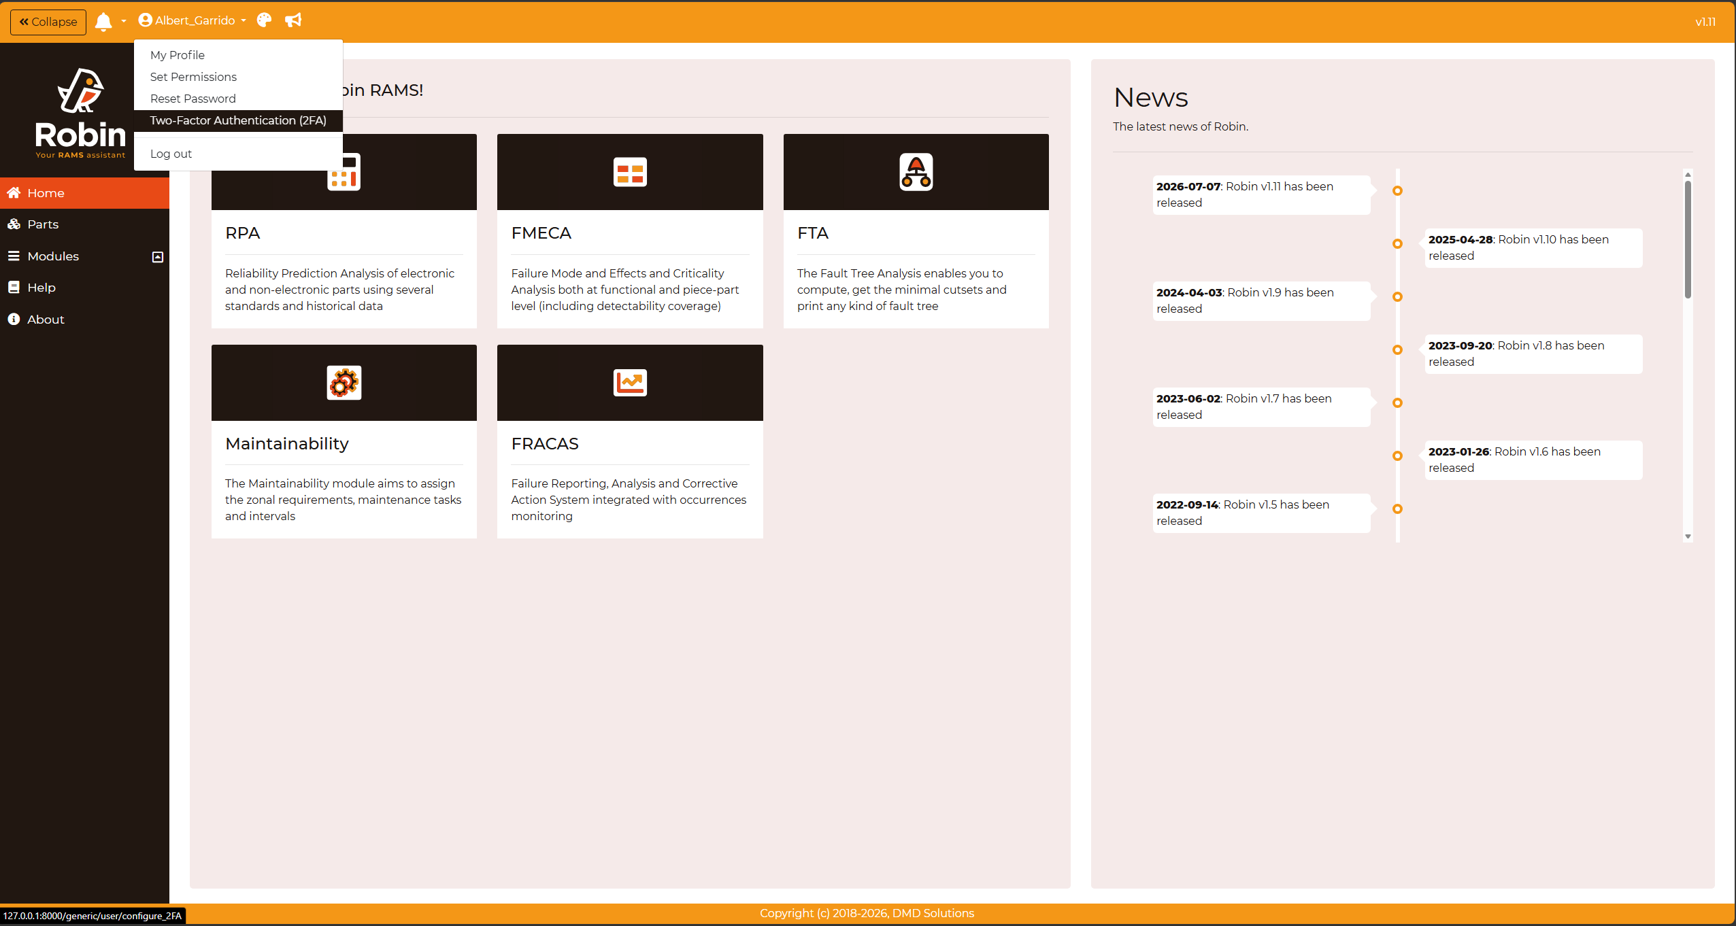Screen dimensions: 1736x926
Task: Collapse the sidebar with Collapse button
Action: coord(48,22)
